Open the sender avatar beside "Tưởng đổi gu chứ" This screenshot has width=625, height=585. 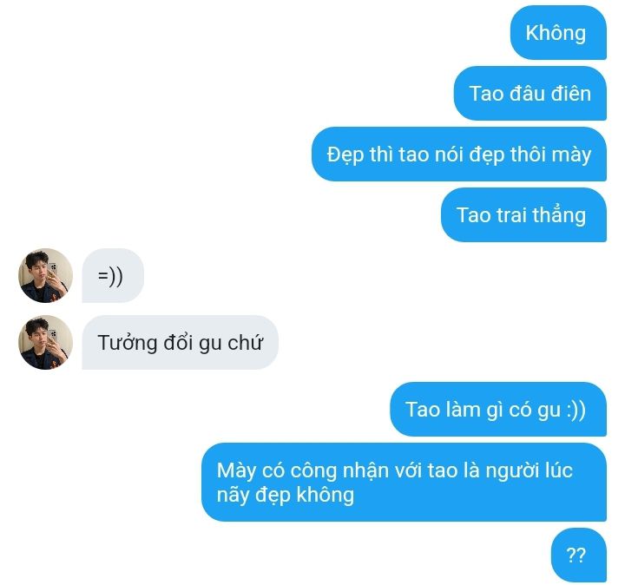pos(45,342)
